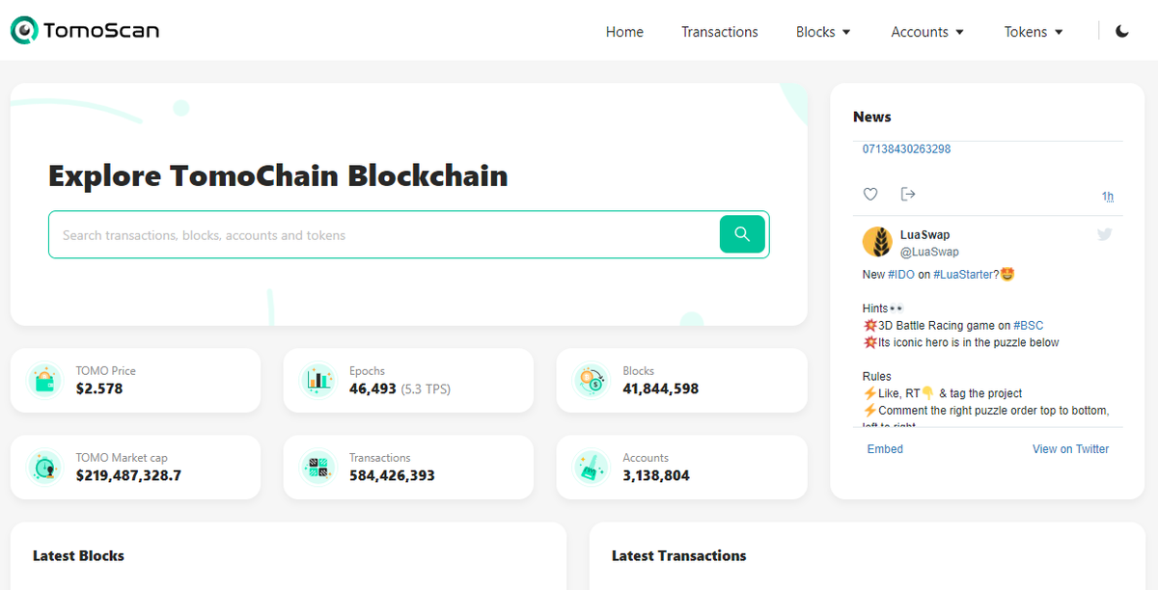The image size is (1158, 590).
Task: Click the Latest Blocks heading
Action: click(78, 555)
